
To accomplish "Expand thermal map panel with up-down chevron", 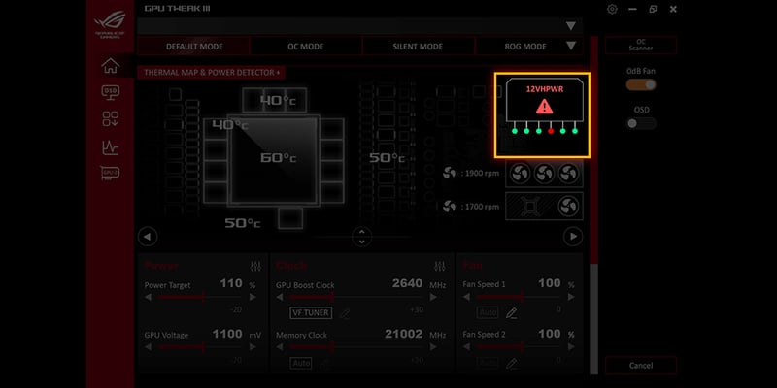I will pyautogui.click(x=361, y=236).
